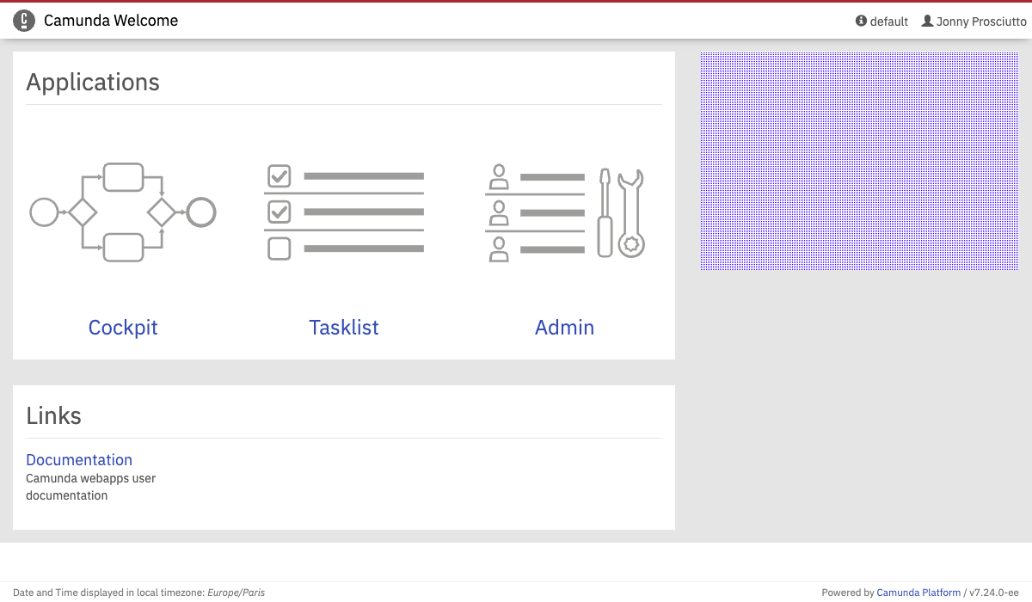Screen dimensions: 1032x602
Task: Visit the Camunda Platform footer link
Action: [918, 593]
